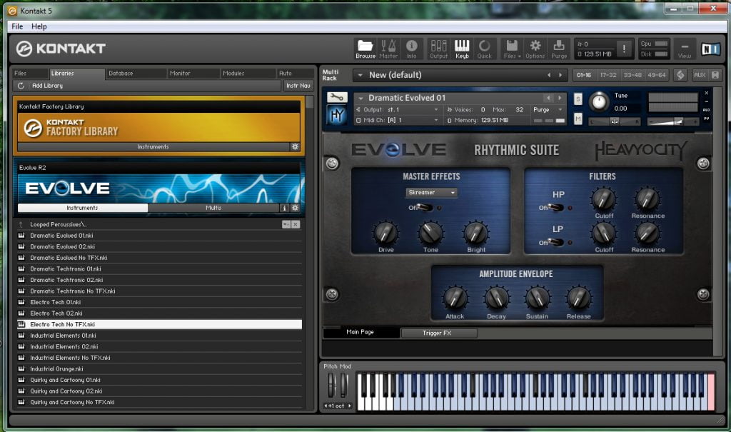731x432 pixels.
Task: Click the Add Library button
Action: 47,86
